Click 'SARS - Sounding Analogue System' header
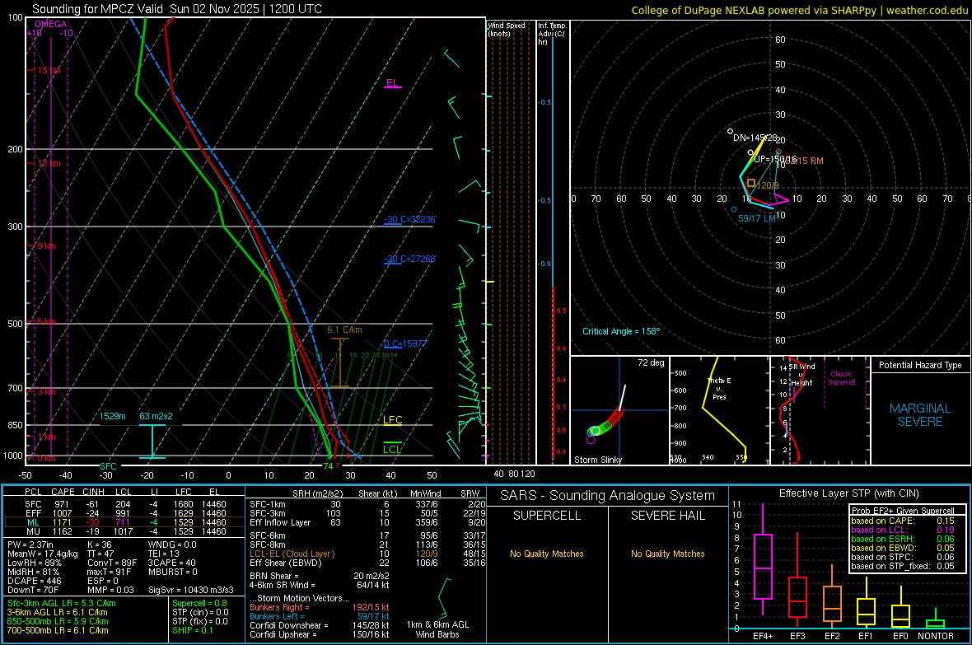Screen dimensions: 972x645 608,496
